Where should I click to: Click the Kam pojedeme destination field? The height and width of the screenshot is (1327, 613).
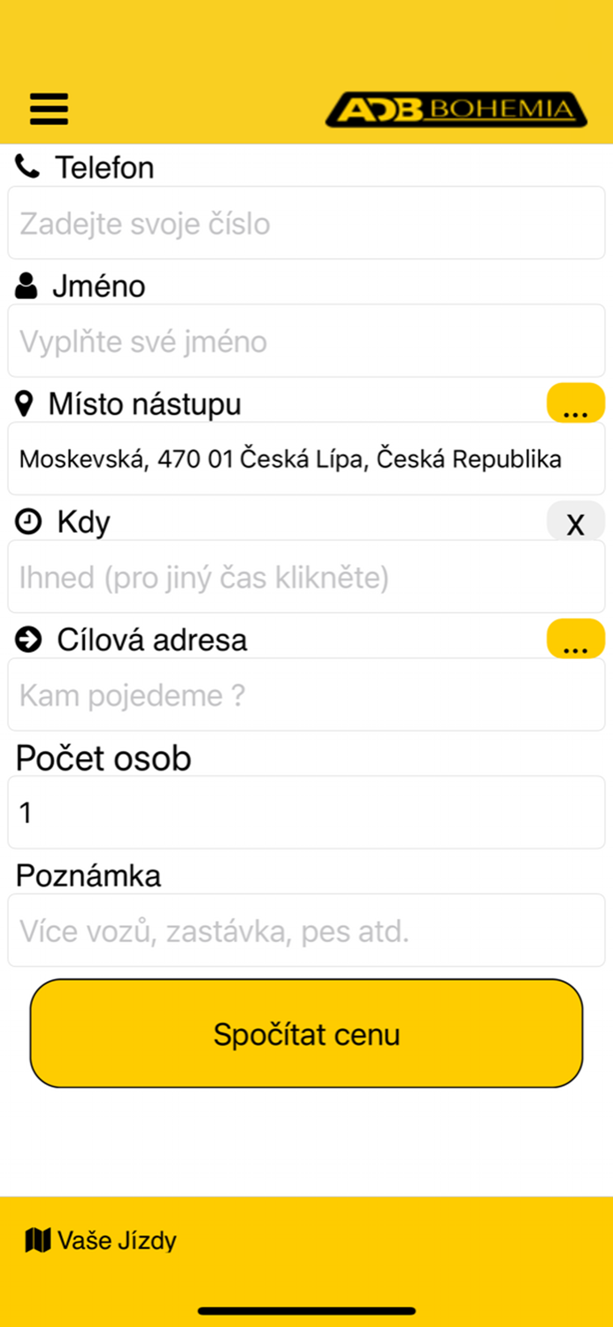click(x=306, y=694)
